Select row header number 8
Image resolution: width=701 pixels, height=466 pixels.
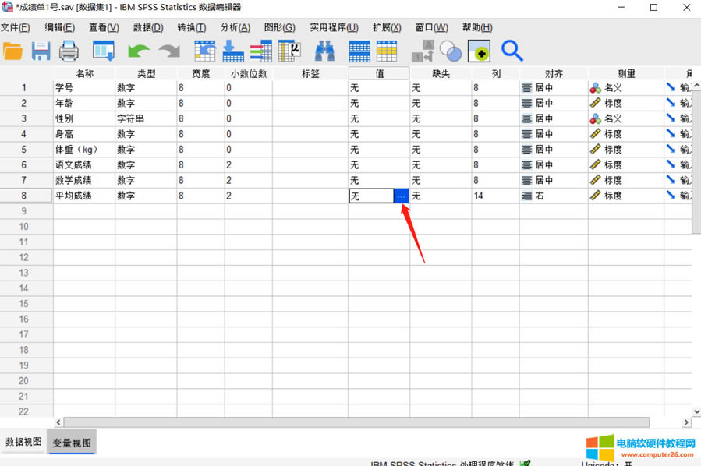point(24,196)
